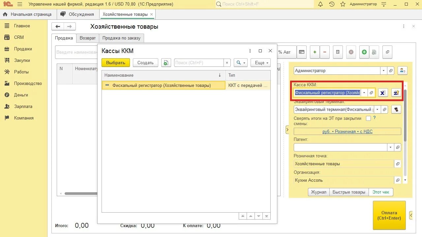Open Главное section in sidebar

pyautogui.click(x=22, y=26)
